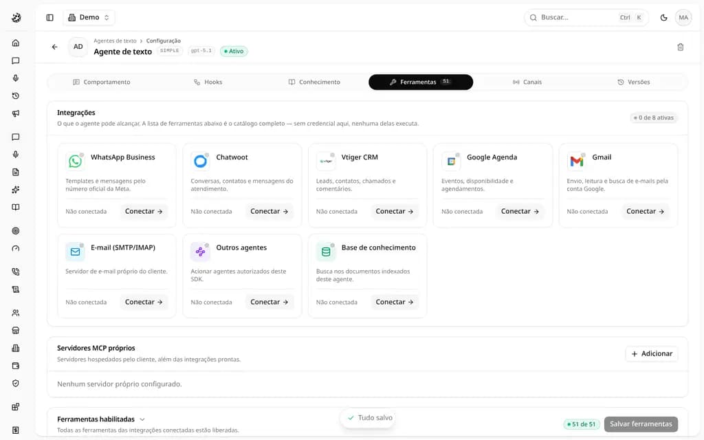This screenshot has height=440, width=704.
Task: Click 'Nenhum servidor próprio configurado.' text
Action: (x=120, y=384)
